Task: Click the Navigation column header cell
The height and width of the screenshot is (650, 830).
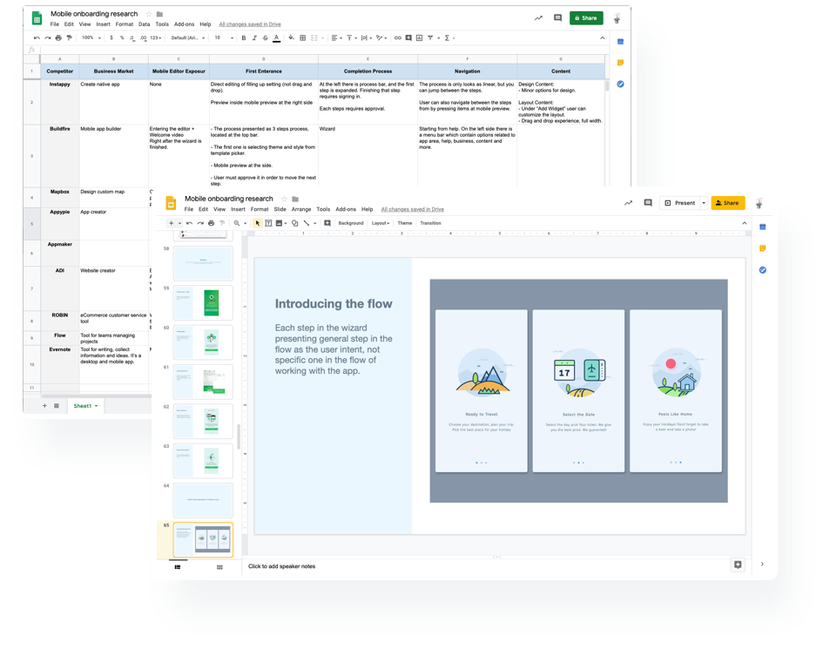Action: click(468, 71)
